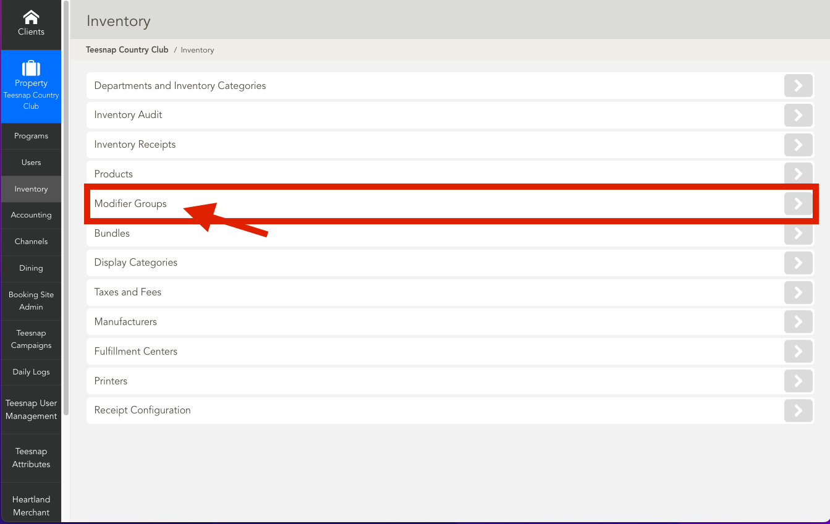This screenshot has width=830, height=524.
Task: Expand Inventory Receipts chevron
Action: [798, 145]
